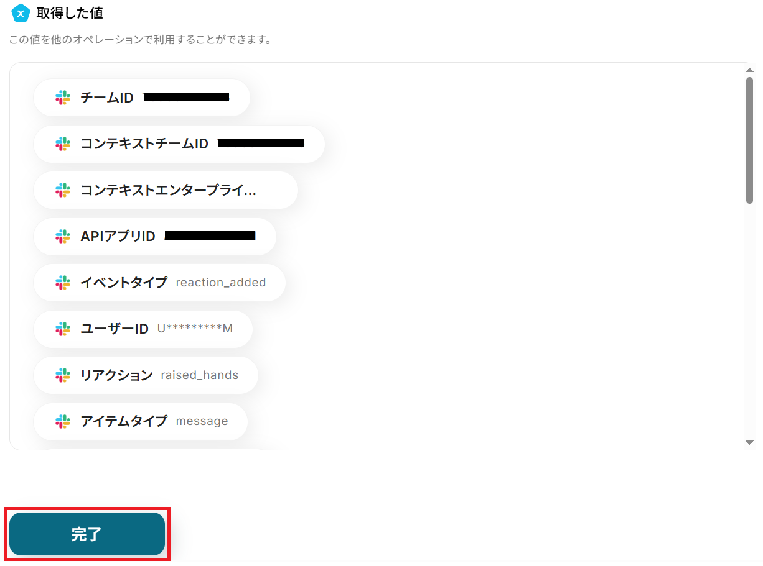Click the blue pentagon icon next to 取得した値
The height and width of the screenshot is (566, 763).
21,12
